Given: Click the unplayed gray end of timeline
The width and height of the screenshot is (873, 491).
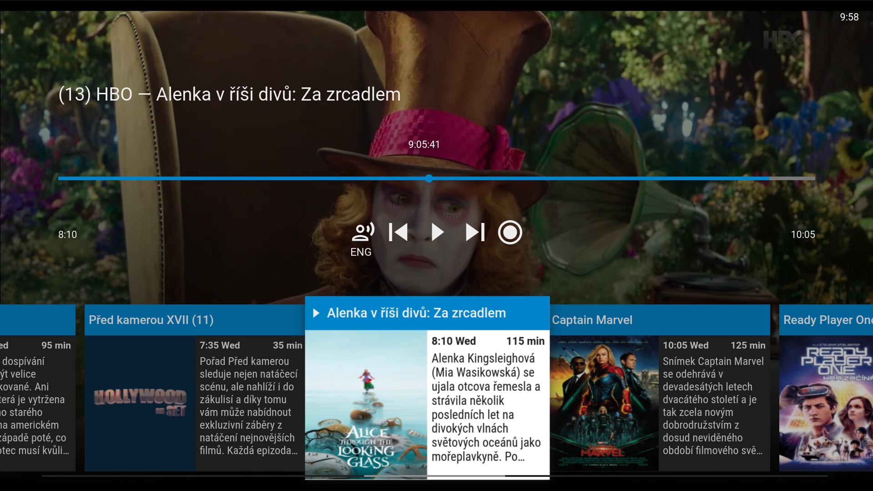Looking at the screenshot, I should (792, 178).
